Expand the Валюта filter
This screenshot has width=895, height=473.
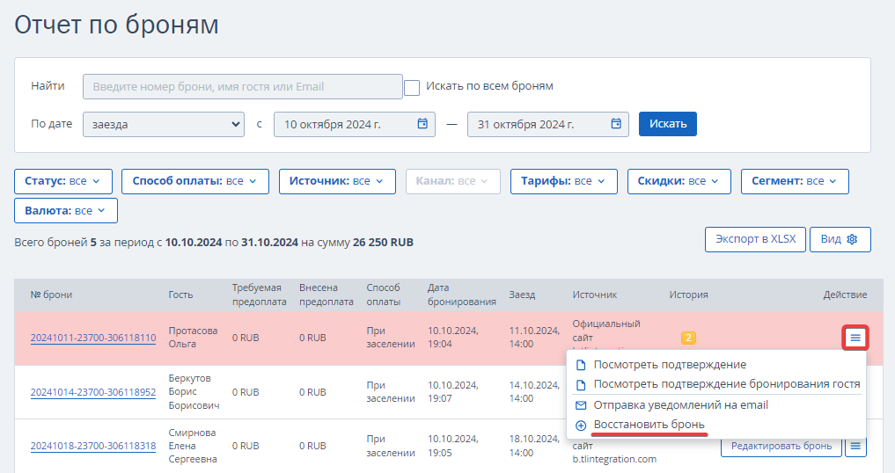coord(66,210)
